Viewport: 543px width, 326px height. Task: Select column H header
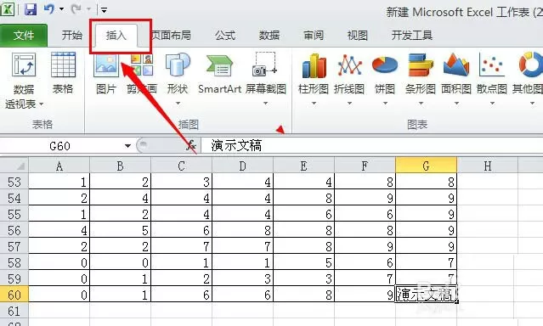(x=487, y=166)
